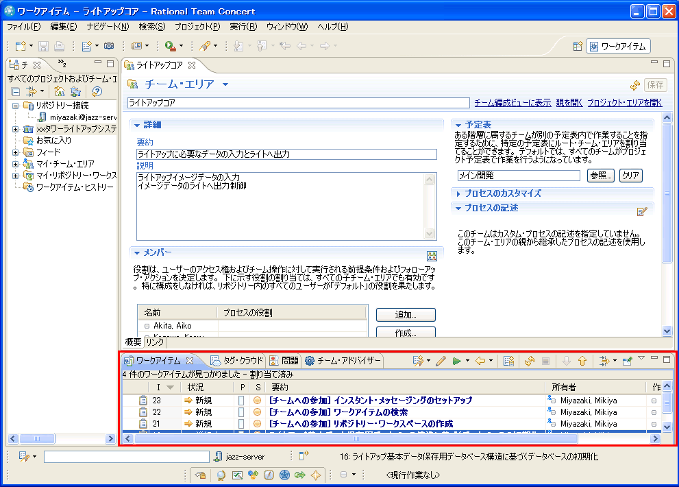Viewport: 679px width, 487px height.
Task: Click the refresh icon beside the 保存 button
Action: click(x=635, y=85)
